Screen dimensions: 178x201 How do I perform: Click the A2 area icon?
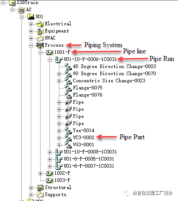21,10
